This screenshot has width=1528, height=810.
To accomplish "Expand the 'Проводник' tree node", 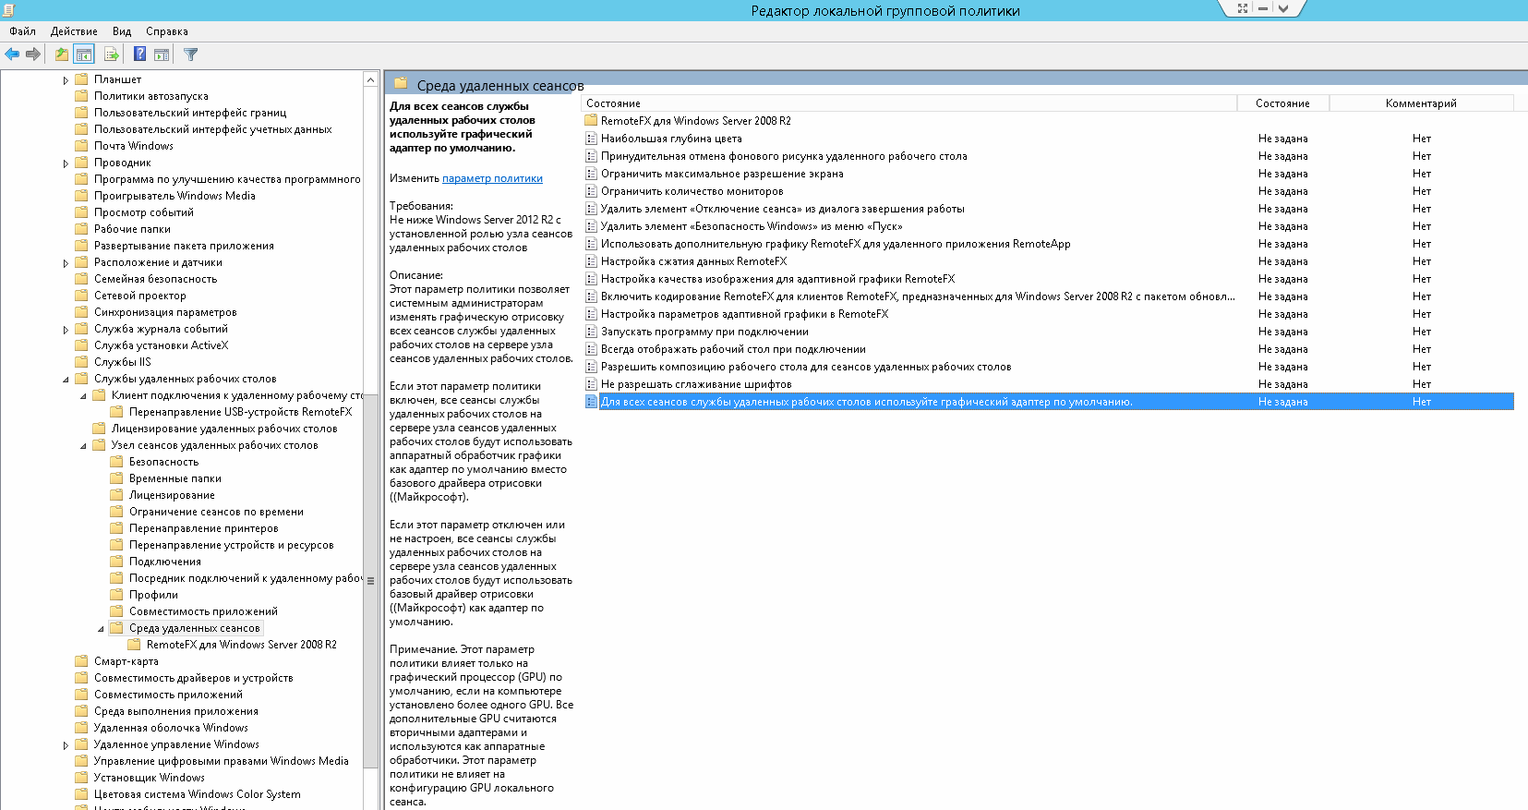I will (x=66, y=163).
